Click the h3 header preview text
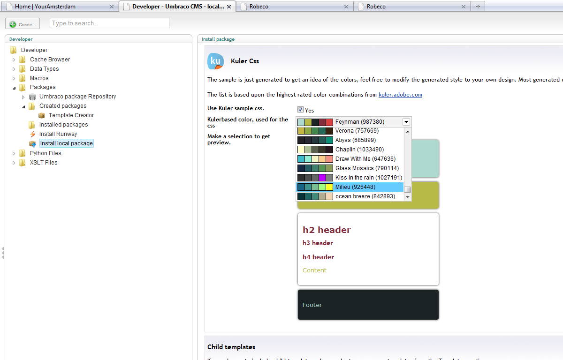The width and height of the screenshot is (563, 360). point(318,243)
